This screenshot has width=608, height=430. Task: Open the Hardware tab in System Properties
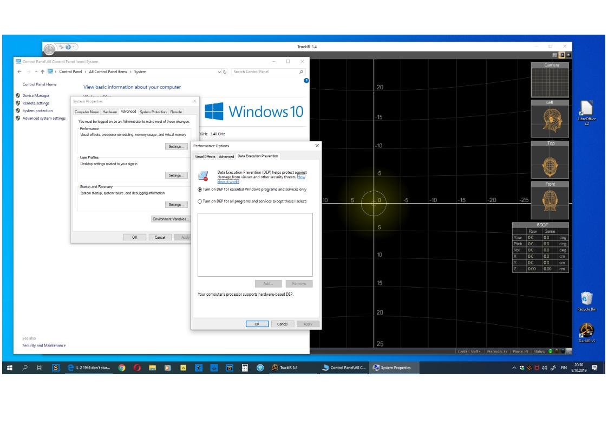[110, 112]
